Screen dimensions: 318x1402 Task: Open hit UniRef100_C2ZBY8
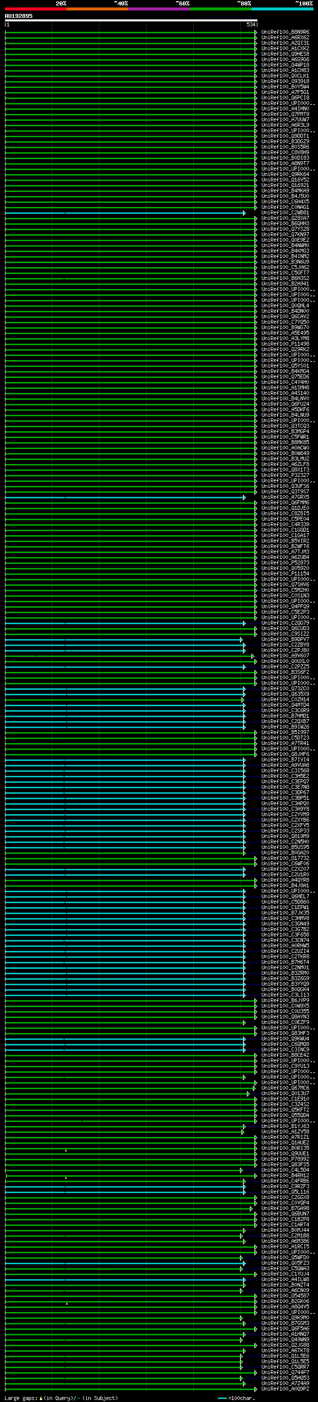[x=285, y=645]
